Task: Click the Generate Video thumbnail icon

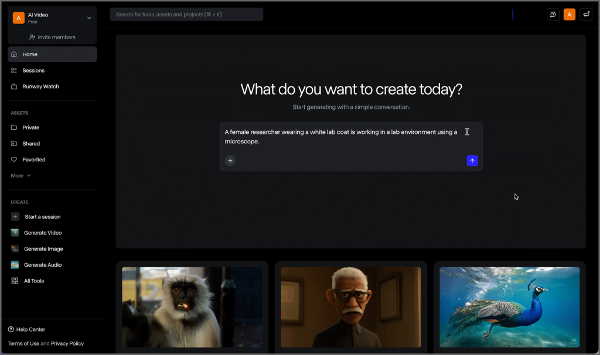Action: [15, 233]
